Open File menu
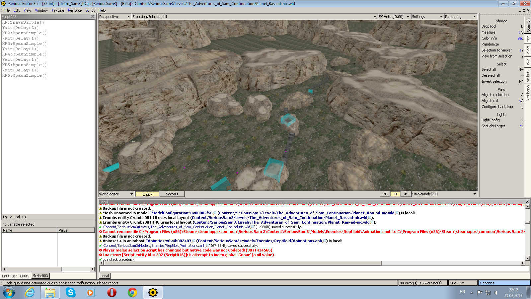This screenshot has width=531, height=299. click(7, 10)
